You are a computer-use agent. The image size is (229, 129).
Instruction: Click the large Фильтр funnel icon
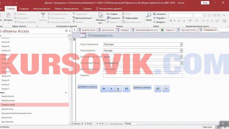point(43,15)
